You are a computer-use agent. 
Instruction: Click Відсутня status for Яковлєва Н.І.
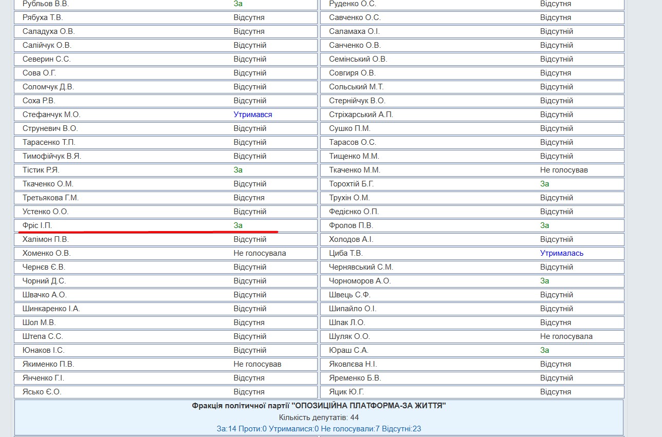556,364
